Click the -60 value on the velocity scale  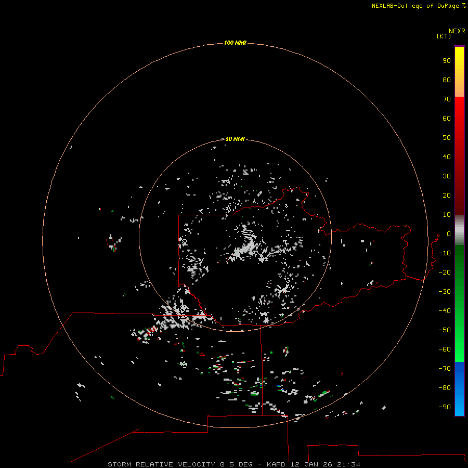(445, 349)
